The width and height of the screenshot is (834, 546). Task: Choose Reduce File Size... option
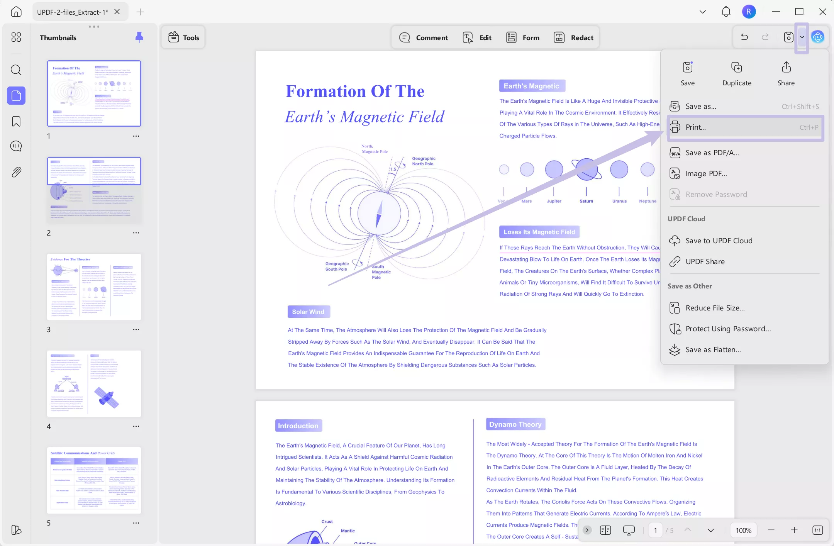pos(715,308)
